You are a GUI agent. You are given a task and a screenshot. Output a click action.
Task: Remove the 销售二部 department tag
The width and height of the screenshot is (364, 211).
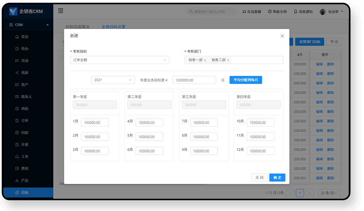click(x=228, y=60)
